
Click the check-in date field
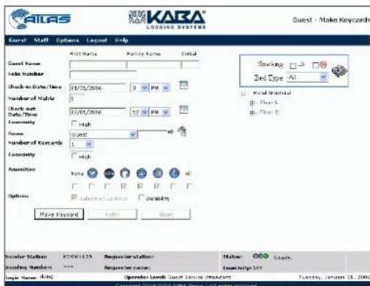point(98,88)
